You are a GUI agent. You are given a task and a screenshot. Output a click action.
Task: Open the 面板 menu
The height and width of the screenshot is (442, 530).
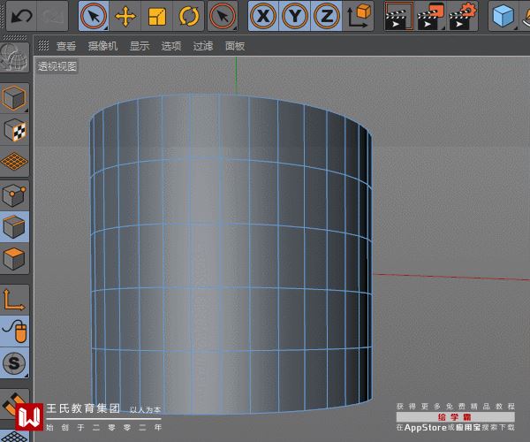[235, 46]
